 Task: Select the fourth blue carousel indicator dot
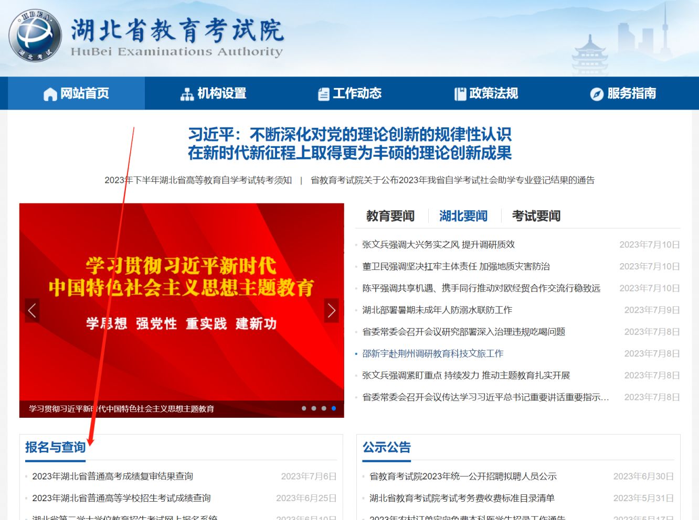tap(334, 408)
